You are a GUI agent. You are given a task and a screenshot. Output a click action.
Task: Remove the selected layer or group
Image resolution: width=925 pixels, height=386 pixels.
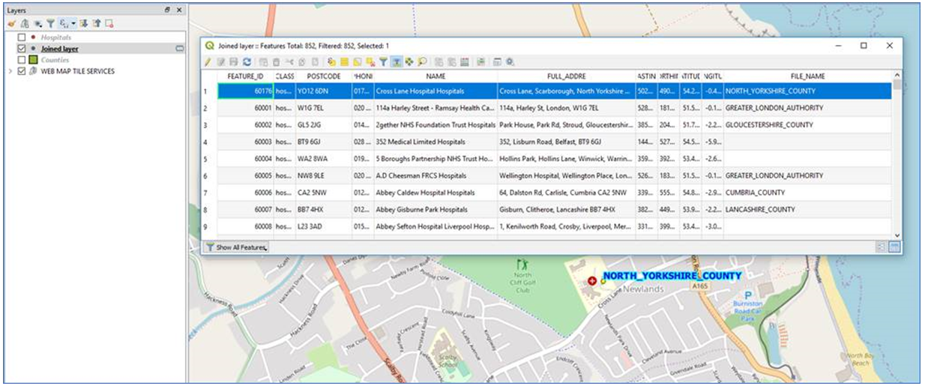coord(109,23)
